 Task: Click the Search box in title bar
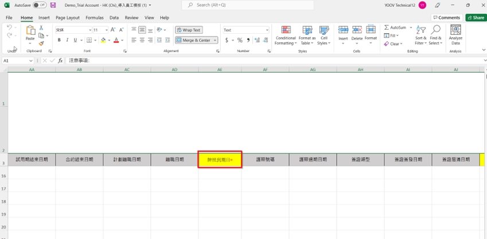[x=248, y=5]
